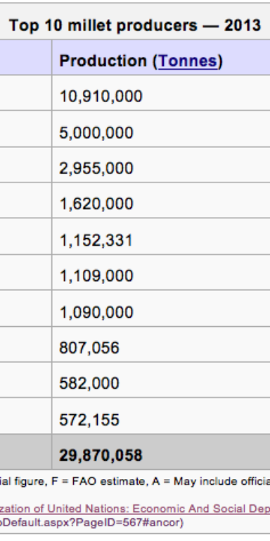Click the Default.aspx?PageID=567 URL text
This screenshot has height=541, width=270.
(x=91, y=523)
